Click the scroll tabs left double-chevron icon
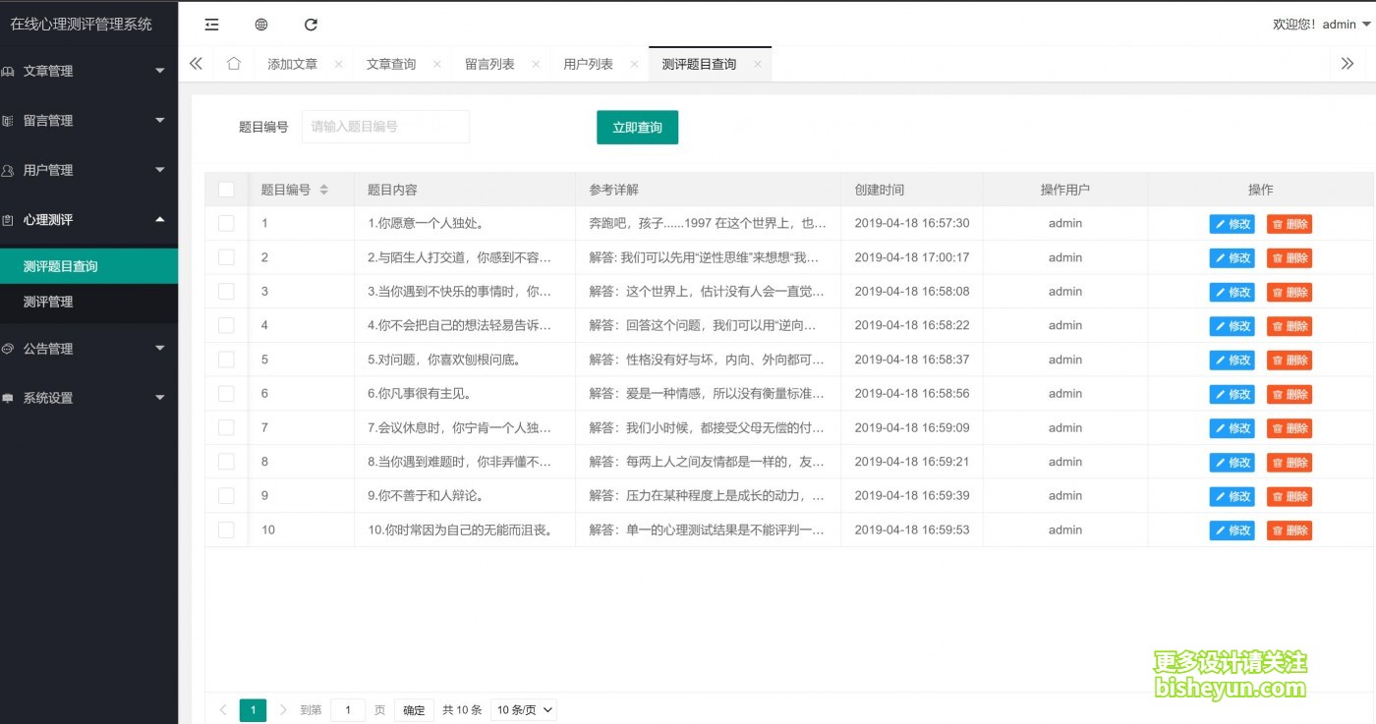 pos(195,62)
